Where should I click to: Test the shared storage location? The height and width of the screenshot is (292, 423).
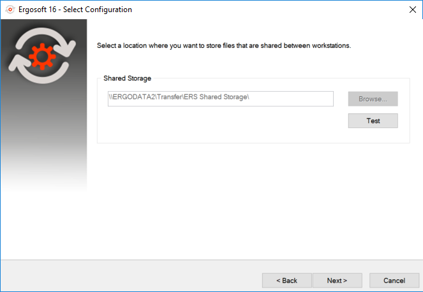[x=373, y=120]
